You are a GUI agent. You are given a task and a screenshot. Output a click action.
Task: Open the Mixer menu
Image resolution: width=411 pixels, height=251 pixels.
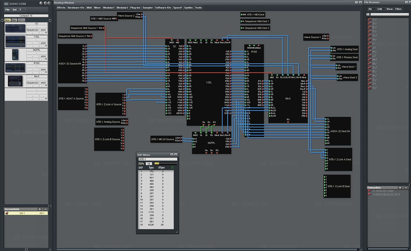tap(97, 8)
